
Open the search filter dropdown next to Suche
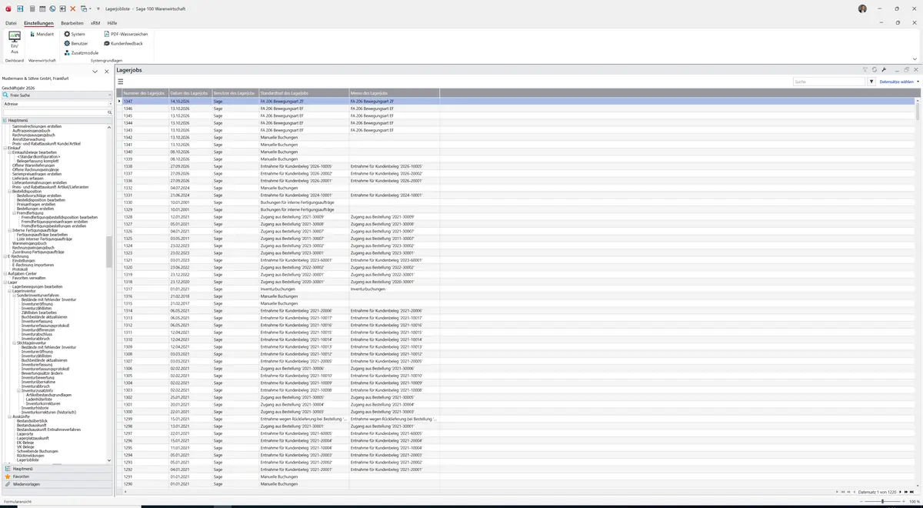click(871, 81)
